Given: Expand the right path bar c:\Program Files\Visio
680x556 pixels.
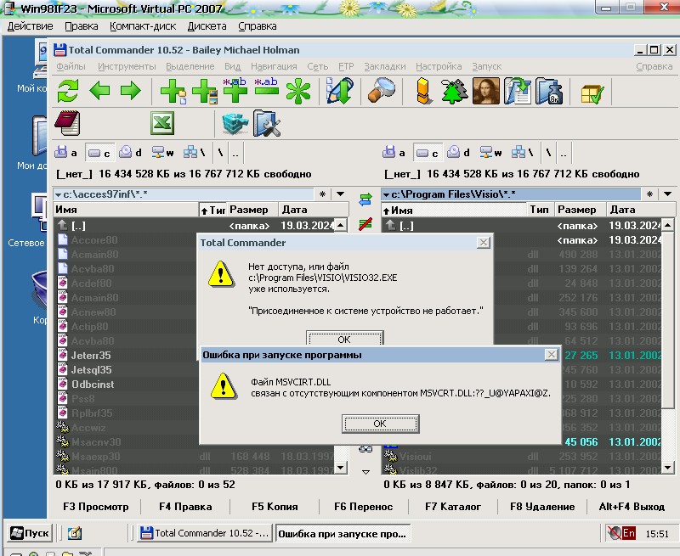Looking at the screenshot, I should point(511,194).
